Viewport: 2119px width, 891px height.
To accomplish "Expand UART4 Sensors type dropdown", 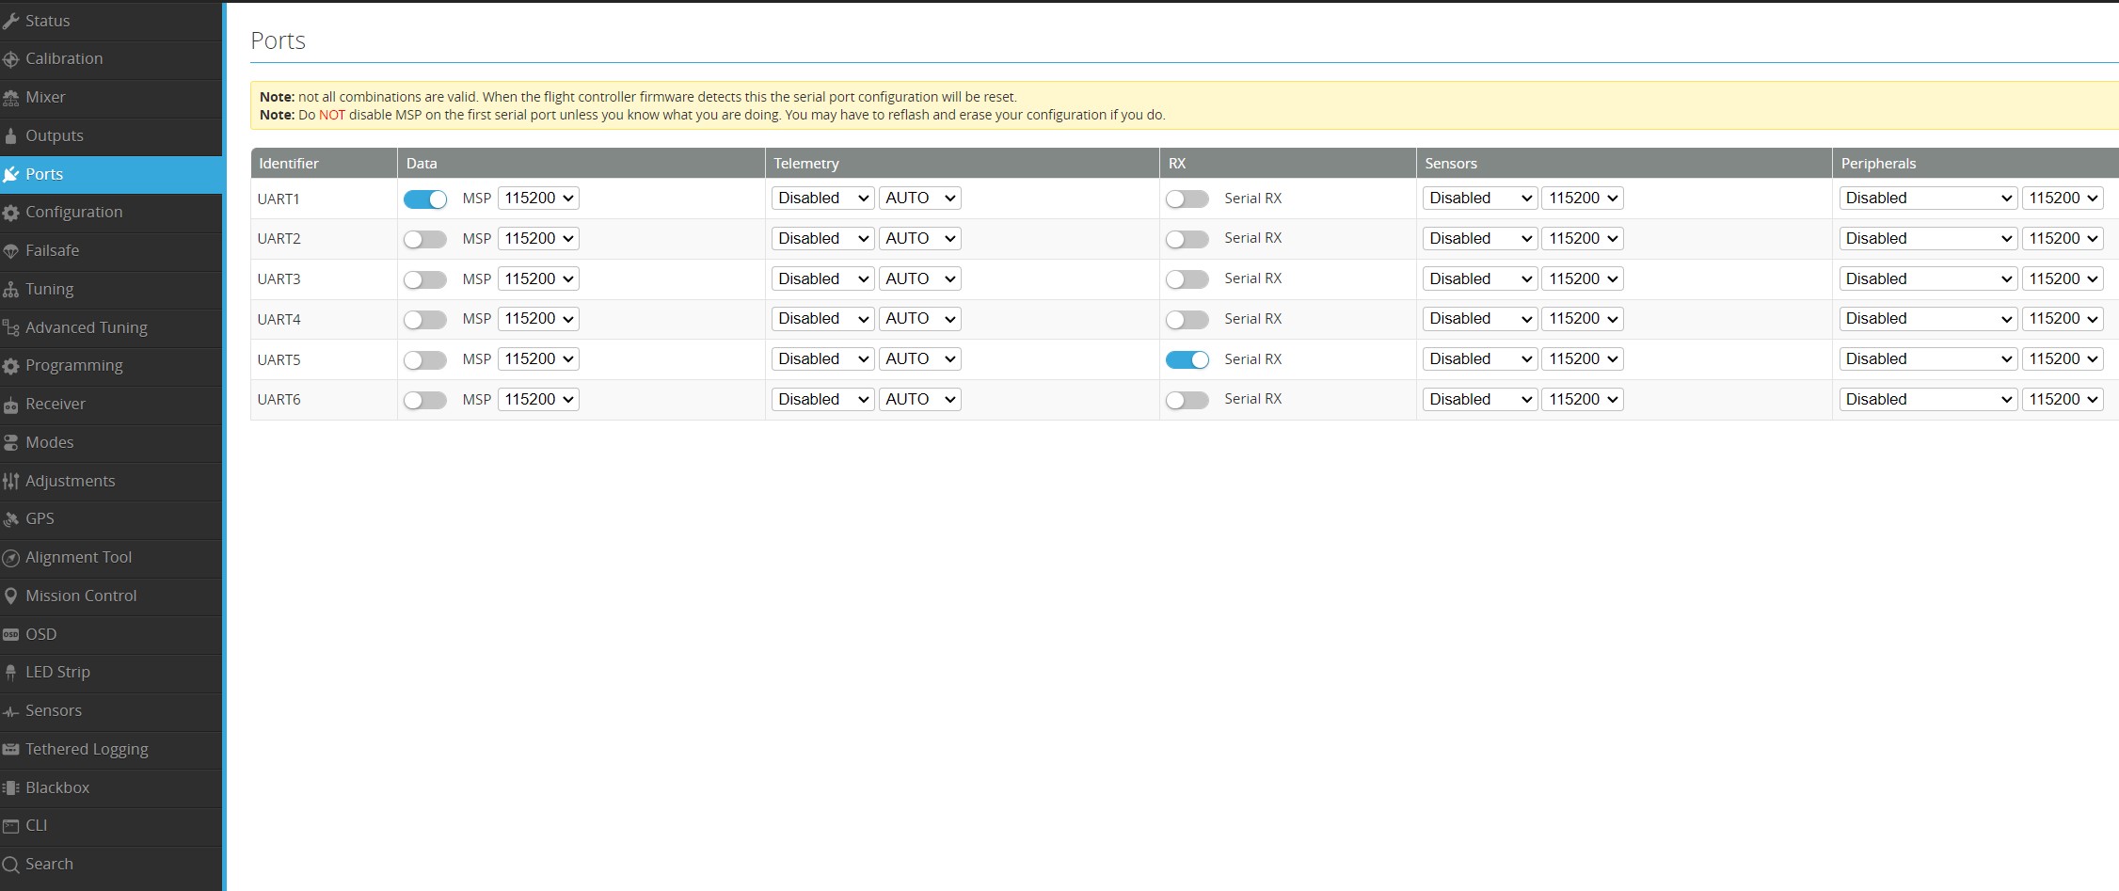I will 1479,319.
